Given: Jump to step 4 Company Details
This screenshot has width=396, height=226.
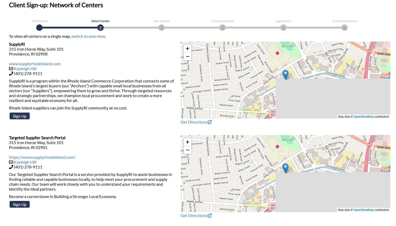Looking at the screenshot, I should coord(223,27).
